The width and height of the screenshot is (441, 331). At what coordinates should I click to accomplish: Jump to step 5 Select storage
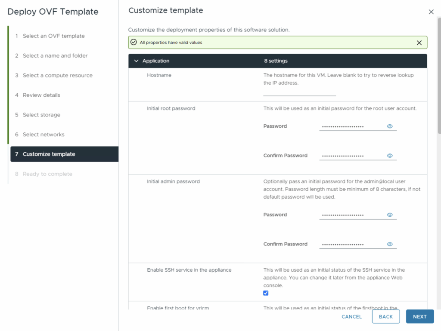(x=41, y=115)
